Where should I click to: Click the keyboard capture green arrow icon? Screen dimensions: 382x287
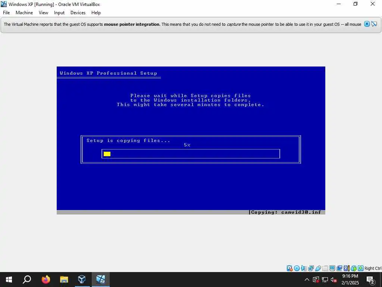(x=361, y=268)
